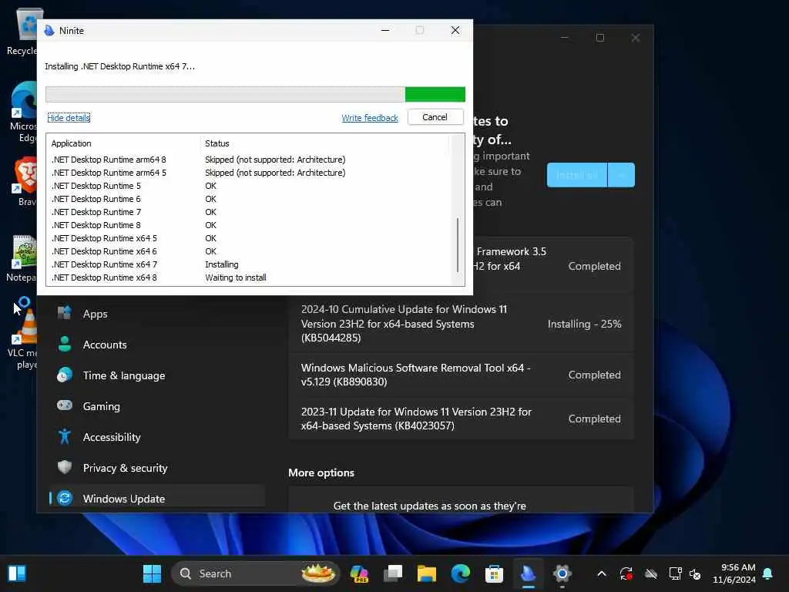Click the taskbar Search box

pyautogui.click(x=255, y=573)
